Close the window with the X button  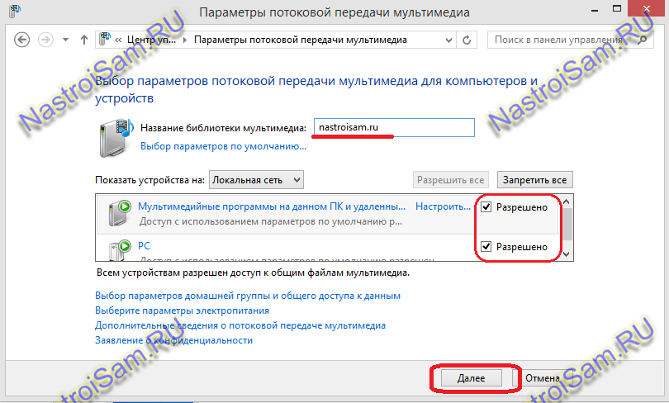click(x=647, y=8)
